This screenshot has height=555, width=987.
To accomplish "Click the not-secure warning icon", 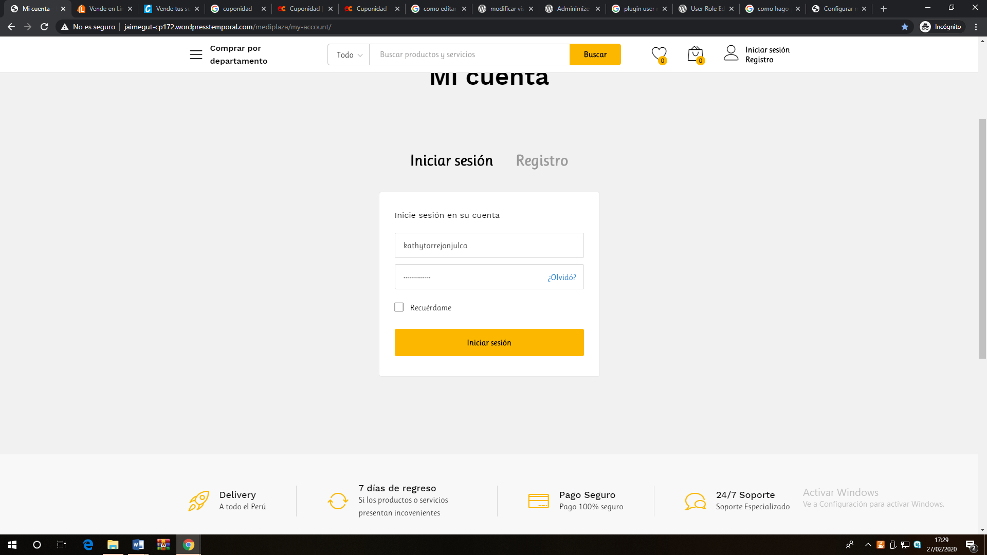I will point(65,27).
